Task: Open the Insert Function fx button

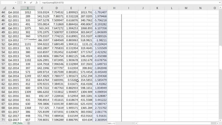Action: click(36, 2)
